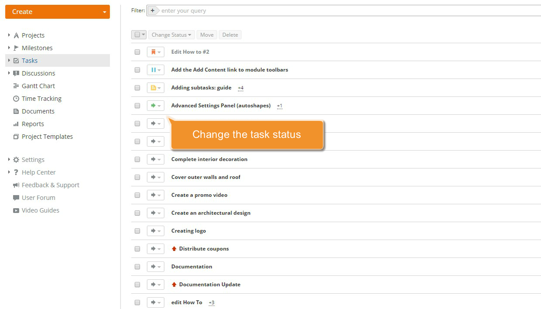Check the select-all tasks checkbox
Viewport: 541px width, 309px height.
[137, 34]
